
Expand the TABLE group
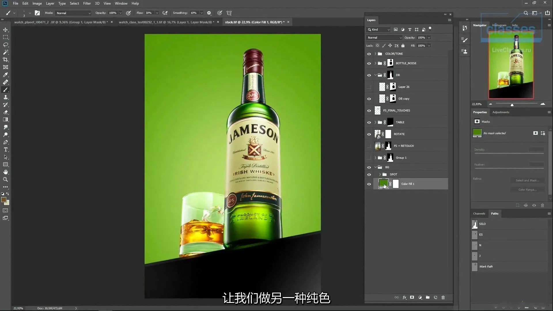tap(375, 122)
